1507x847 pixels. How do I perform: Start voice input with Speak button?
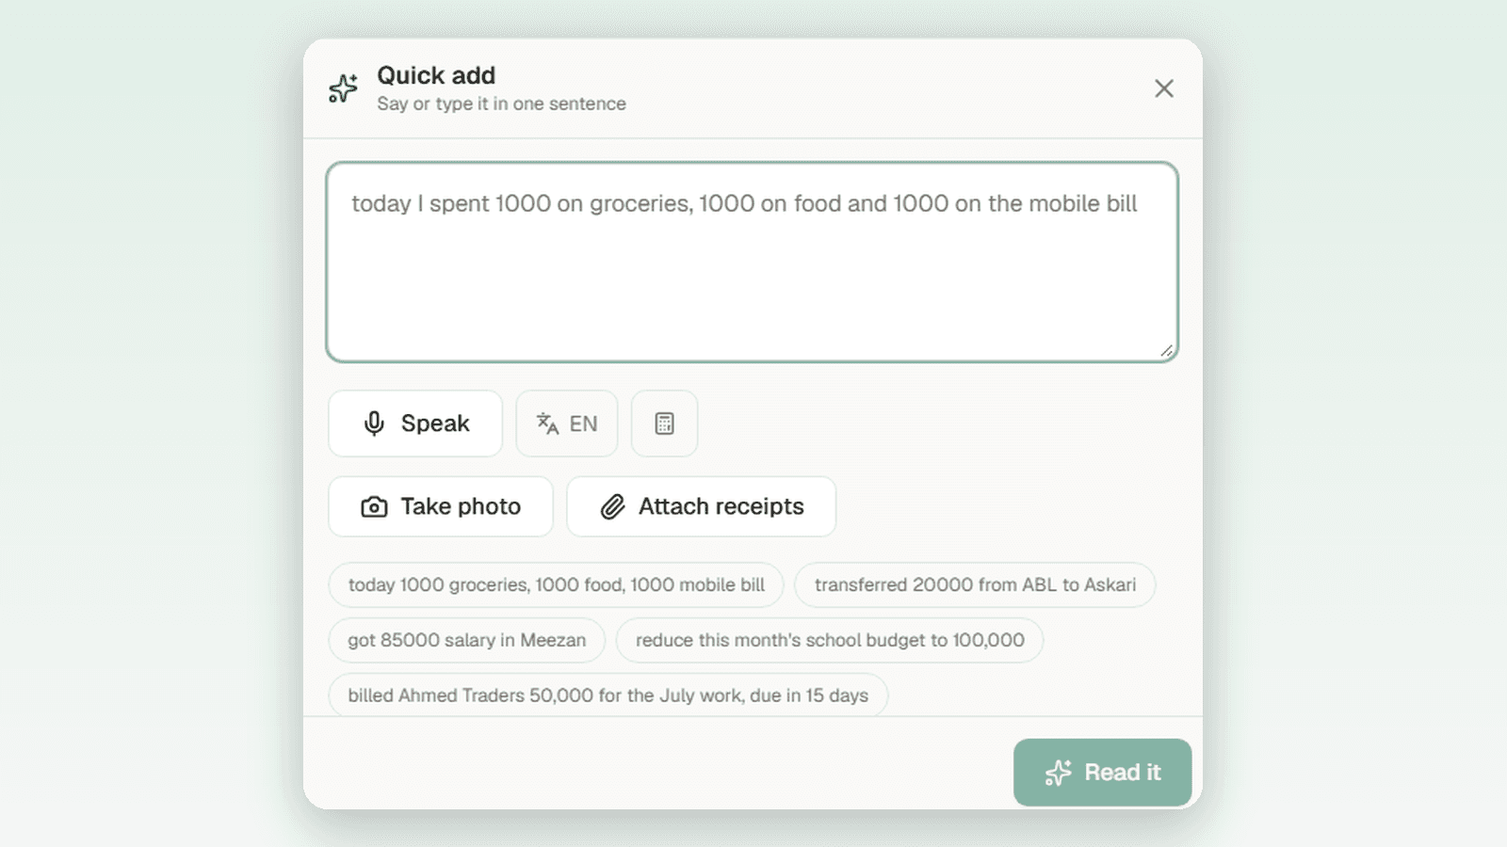pos(415,423)
